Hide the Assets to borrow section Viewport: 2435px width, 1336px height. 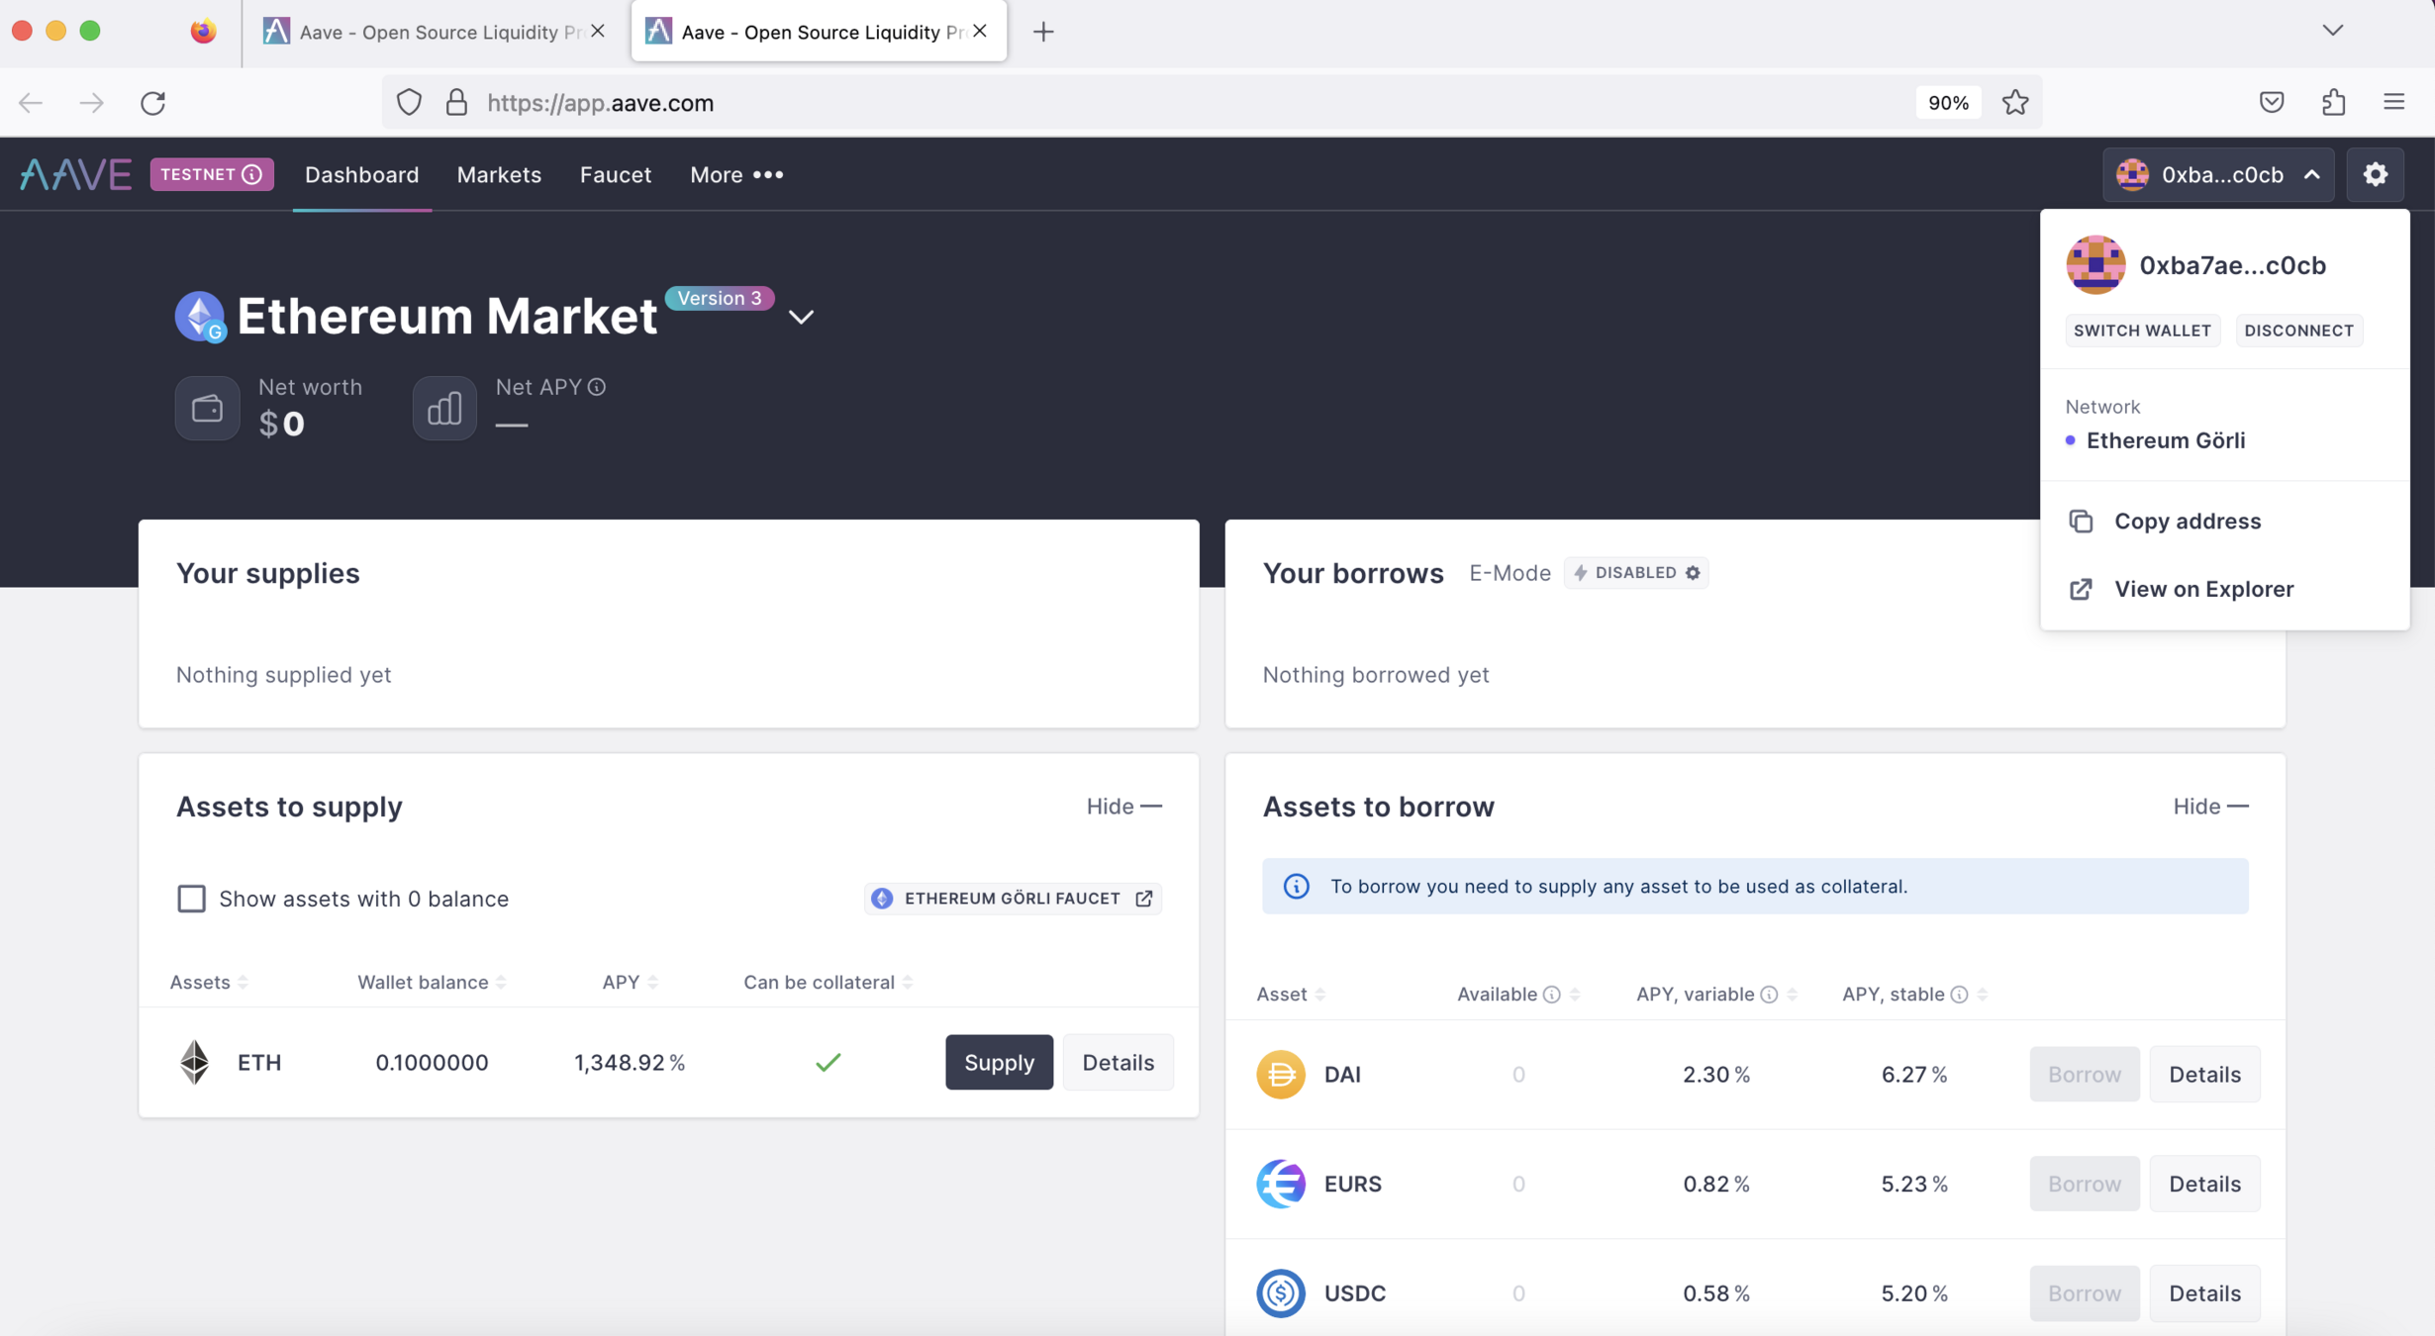click(2209, 807)
